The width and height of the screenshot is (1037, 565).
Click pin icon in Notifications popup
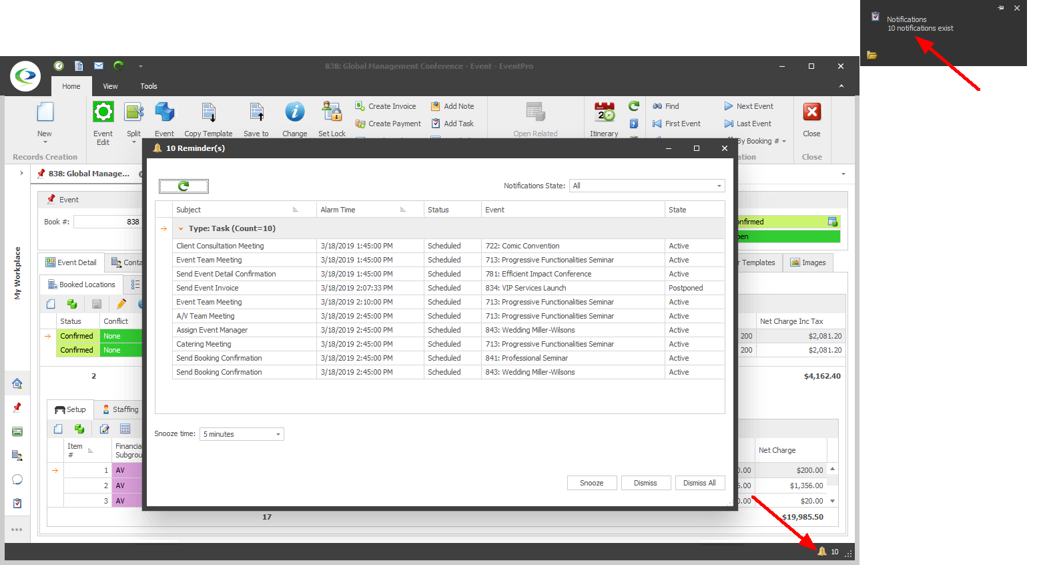1001,8
